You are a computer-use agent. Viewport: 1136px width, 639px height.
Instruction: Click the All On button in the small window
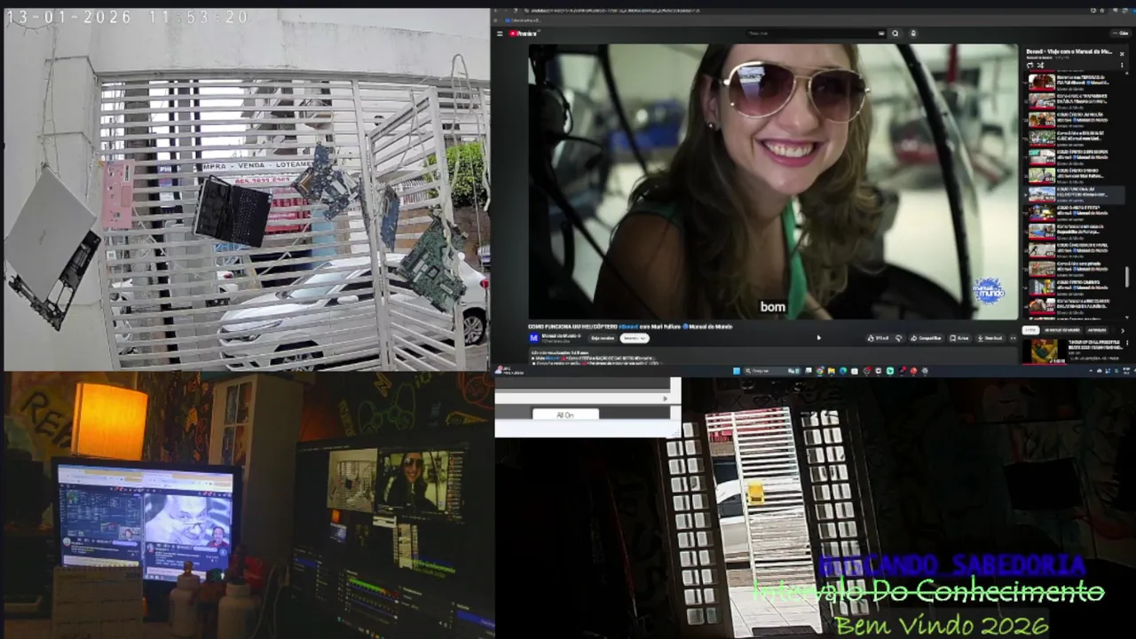pos(564,414)
